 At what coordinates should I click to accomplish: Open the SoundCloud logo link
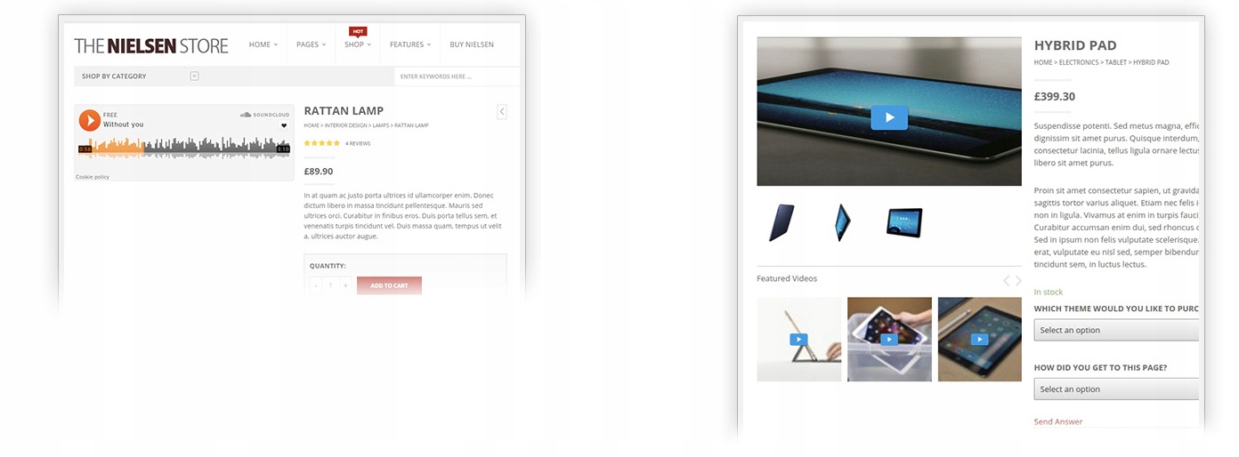(x=265, y=115)
